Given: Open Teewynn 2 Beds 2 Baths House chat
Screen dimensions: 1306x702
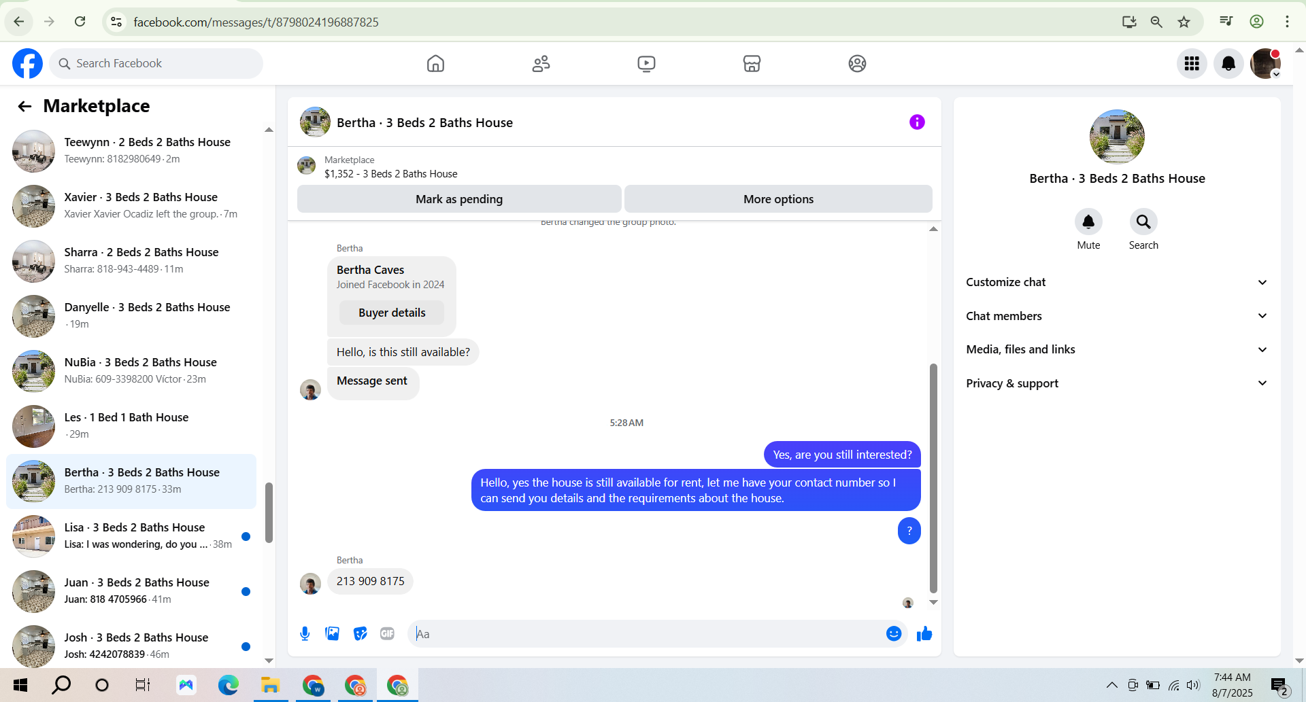Looking at the screenshot, I should (x=131, y=151).
